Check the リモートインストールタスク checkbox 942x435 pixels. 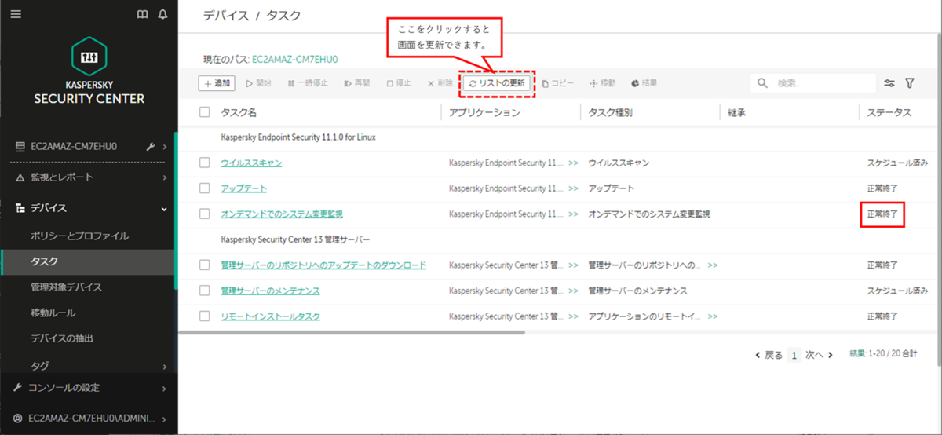pos(205,316)
